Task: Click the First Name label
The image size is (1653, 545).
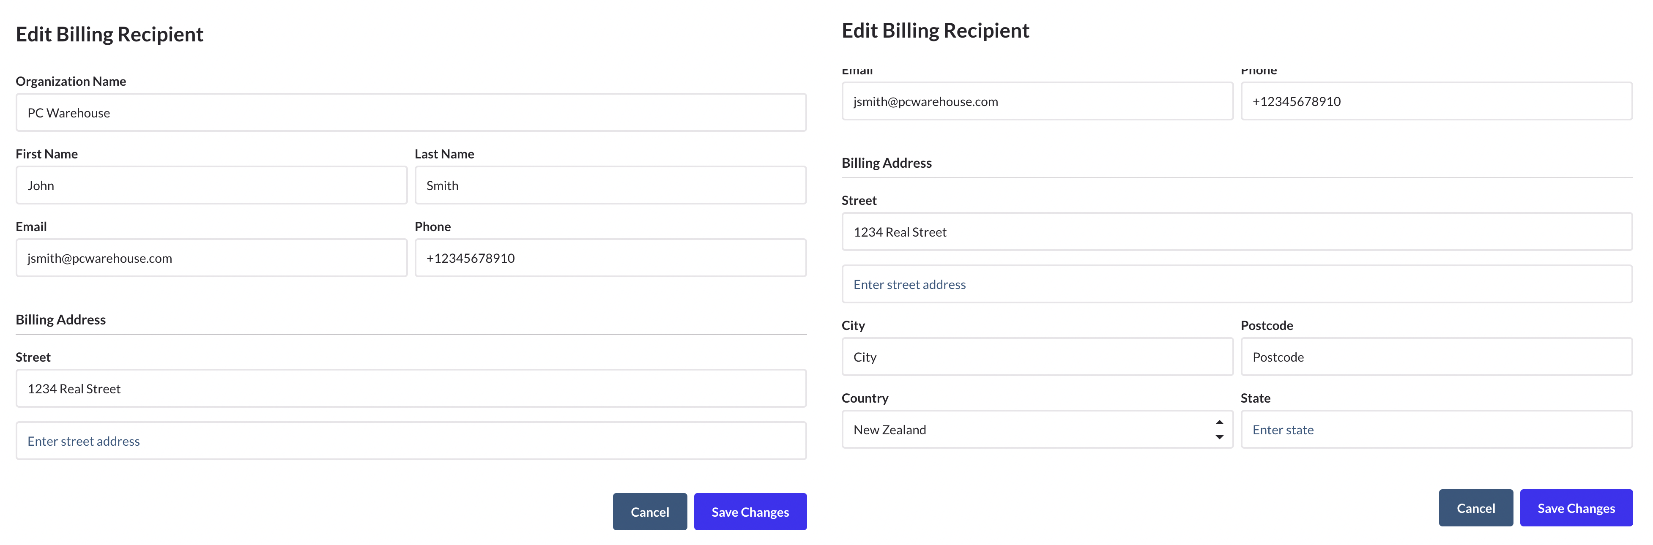Action: point(47,154)
